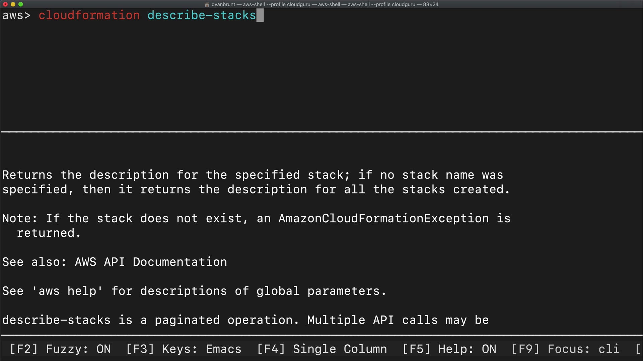The width and height of the screenshot is (643, 361).
Task: Click the truncated bracket item at toolbar end
Action: tap(638, 349)
